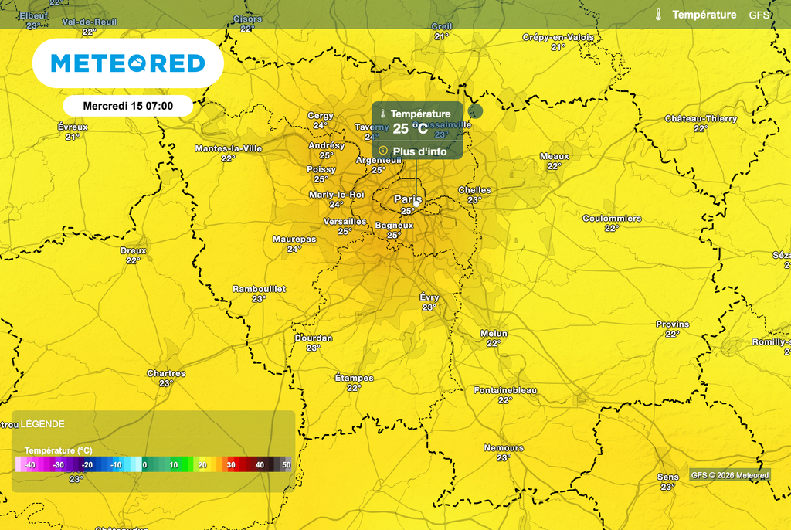Click the Maurepas 24° label
This screenshot has height=530, width=791.
(294, 244)
